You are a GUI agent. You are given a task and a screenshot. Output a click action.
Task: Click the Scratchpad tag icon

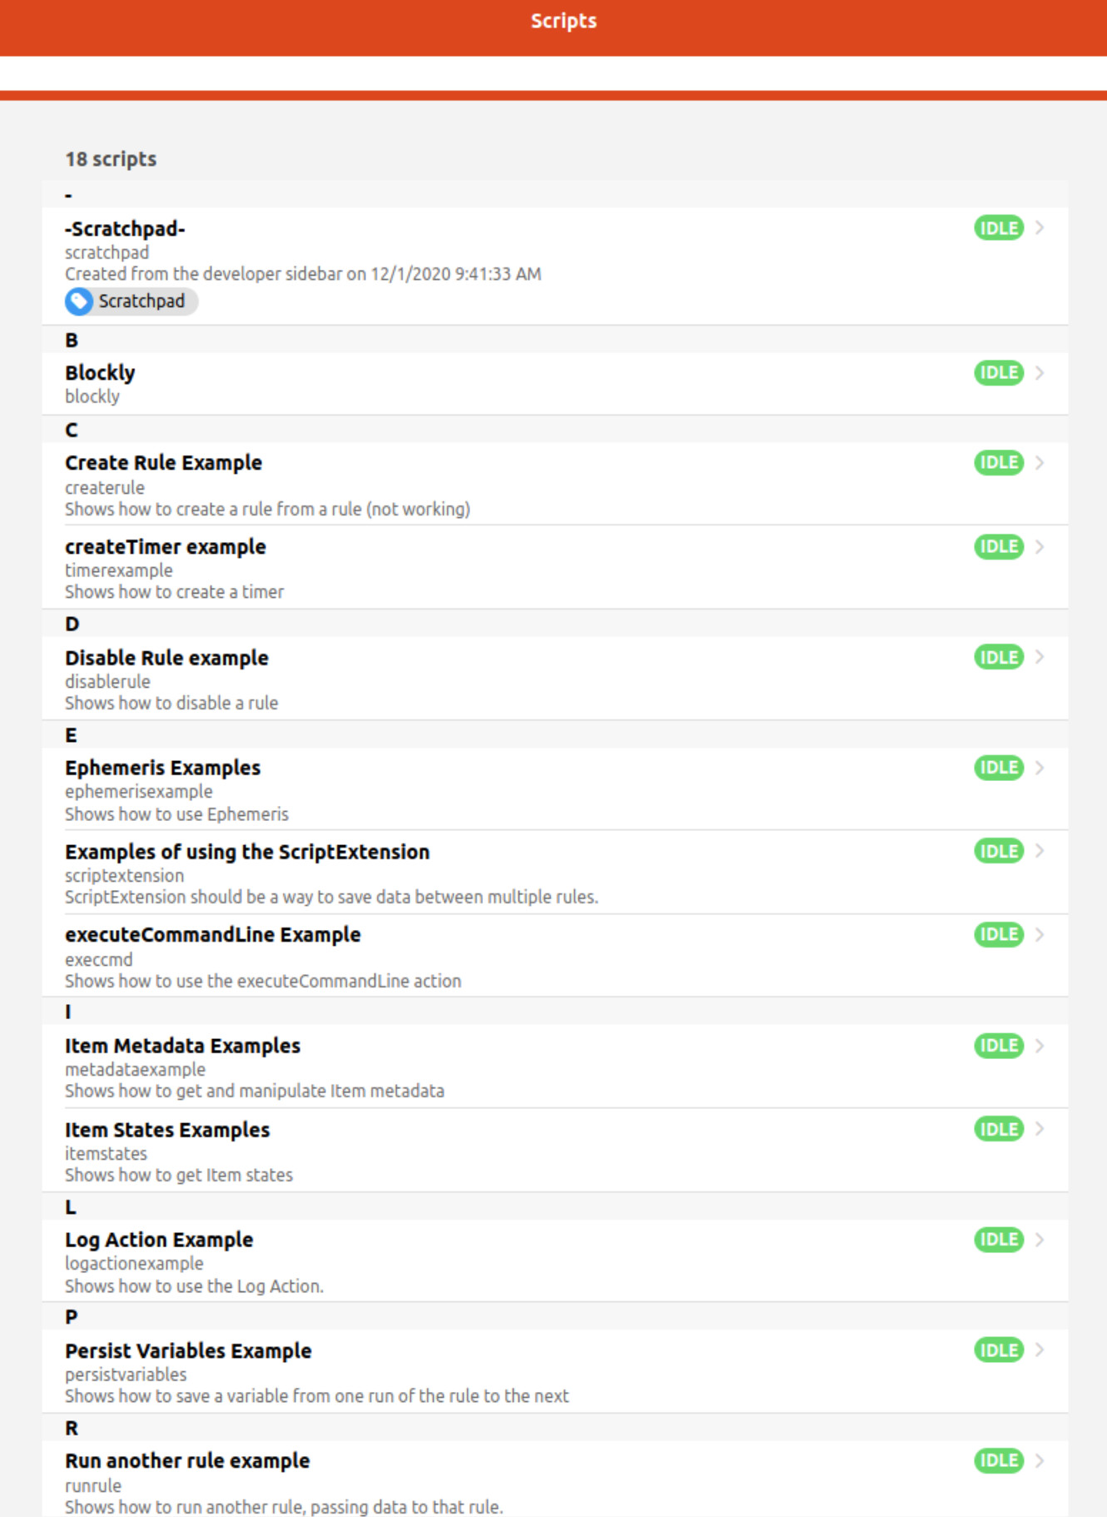pos(79,301)
